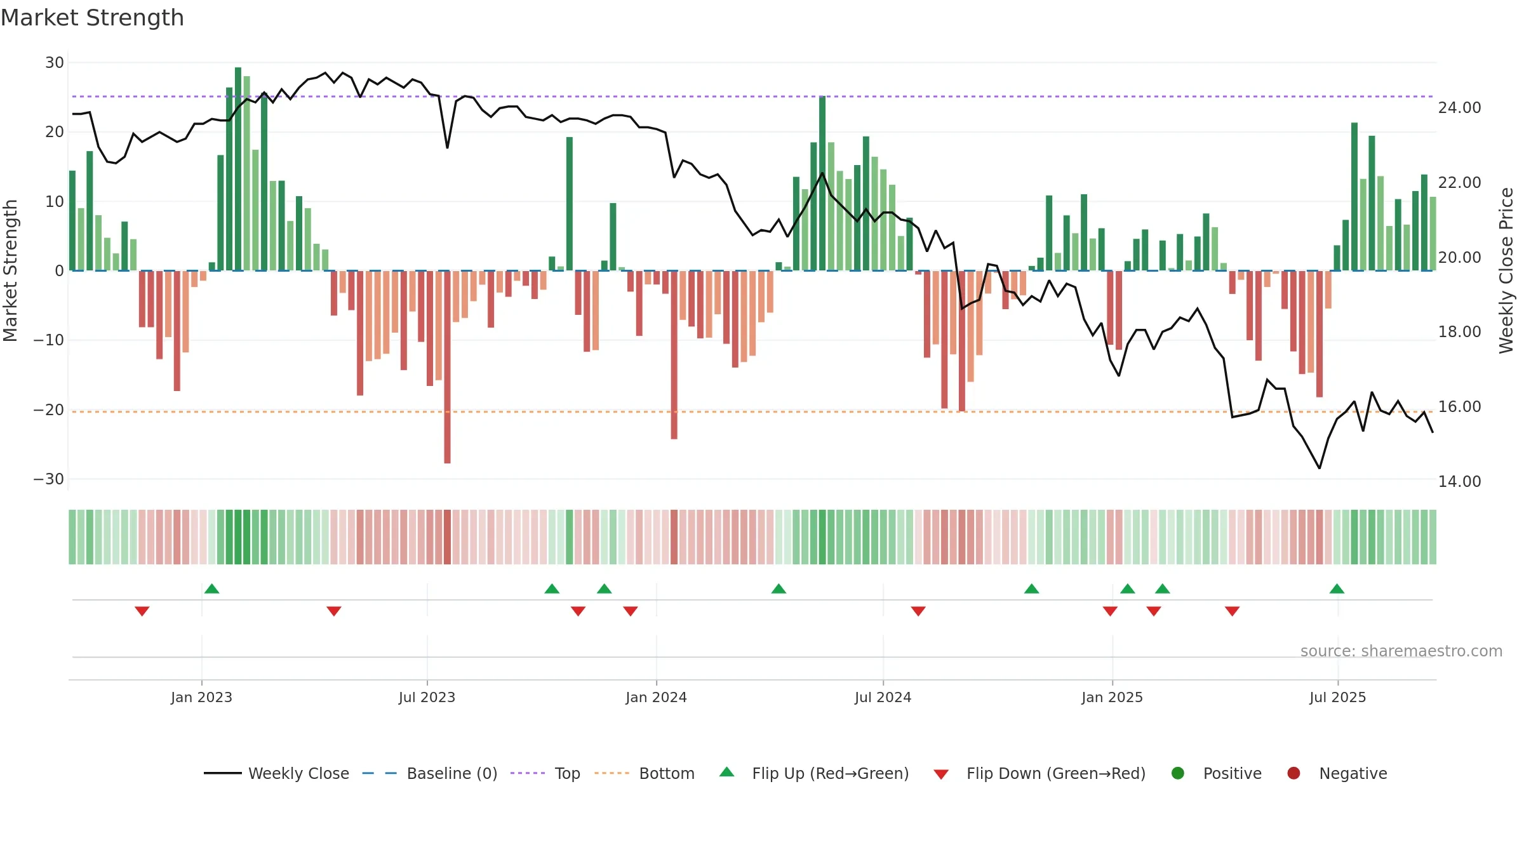Select the Flip Up marker at October 2023

click(x=552, y=588)
